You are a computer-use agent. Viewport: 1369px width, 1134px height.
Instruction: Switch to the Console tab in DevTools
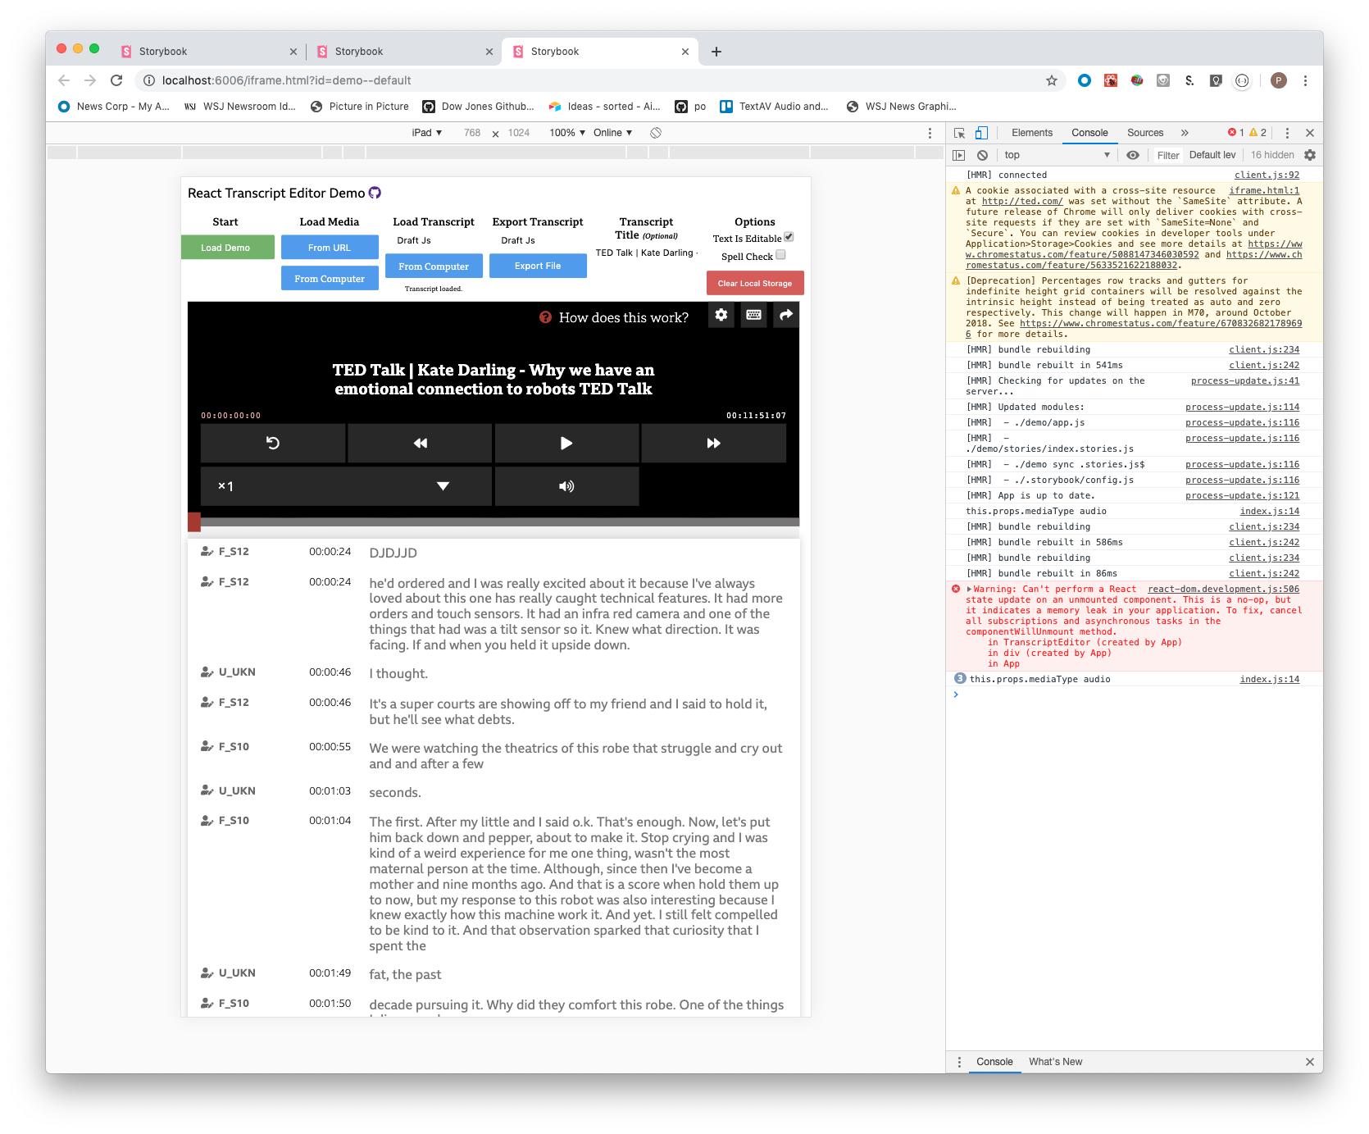pos(1089,133)
